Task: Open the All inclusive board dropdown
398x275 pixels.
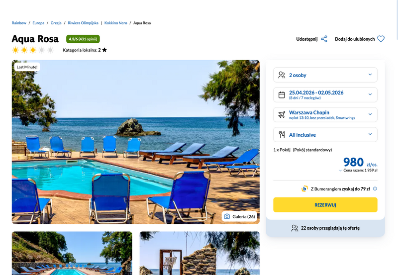Action: 325,134
